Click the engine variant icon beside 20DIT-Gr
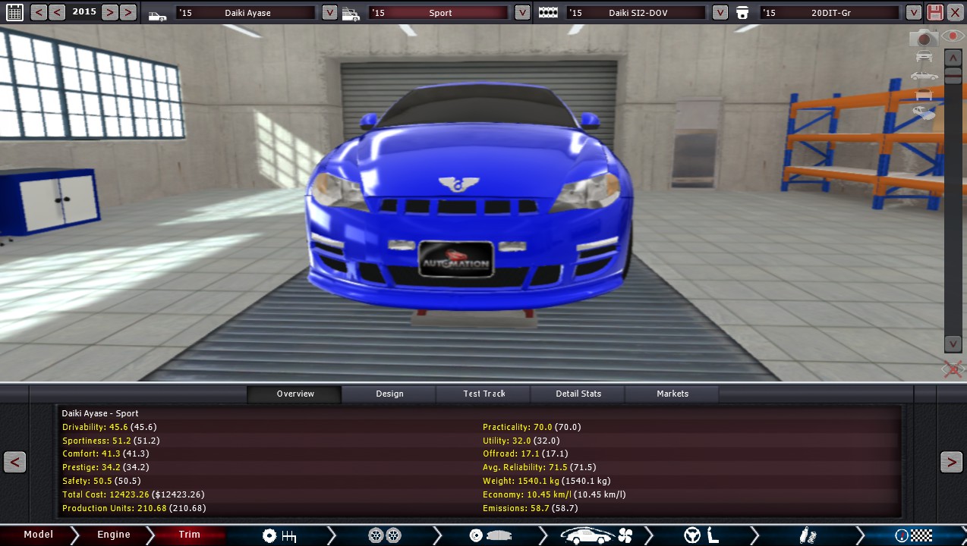 [743, 13]
